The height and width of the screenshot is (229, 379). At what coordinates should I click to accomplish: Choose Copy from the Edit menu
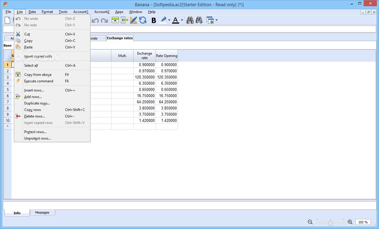(x=52, y=41)
